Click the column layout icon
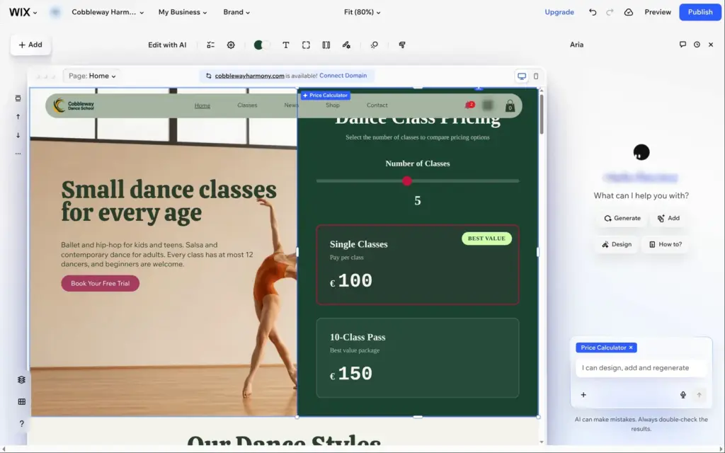Screen dimensions: 725x453 [x=326, y=45]
